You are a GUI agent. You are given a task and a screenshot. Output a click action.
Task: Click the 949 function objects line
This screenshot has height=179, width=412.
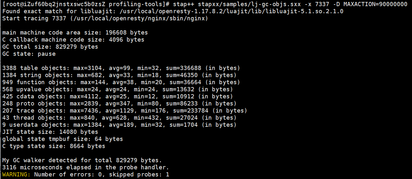click(x=117, y=82)
